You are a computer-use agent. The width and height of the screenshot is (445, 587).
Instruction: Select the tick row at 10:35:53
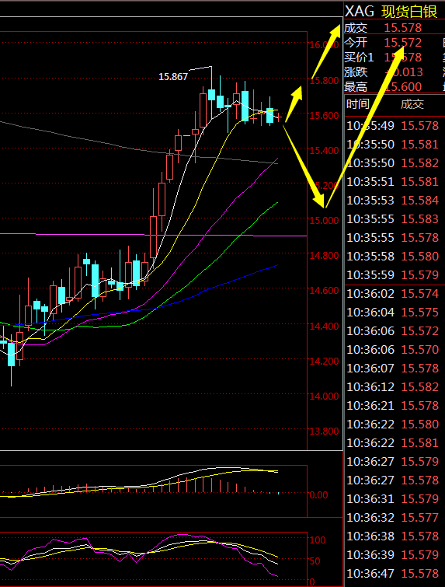393,201
